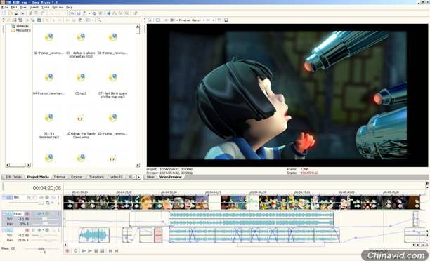This screenshot has width=430, height=261.
Task: Click the 00:04:20;06 timecode display
Action: coord(47,188)
